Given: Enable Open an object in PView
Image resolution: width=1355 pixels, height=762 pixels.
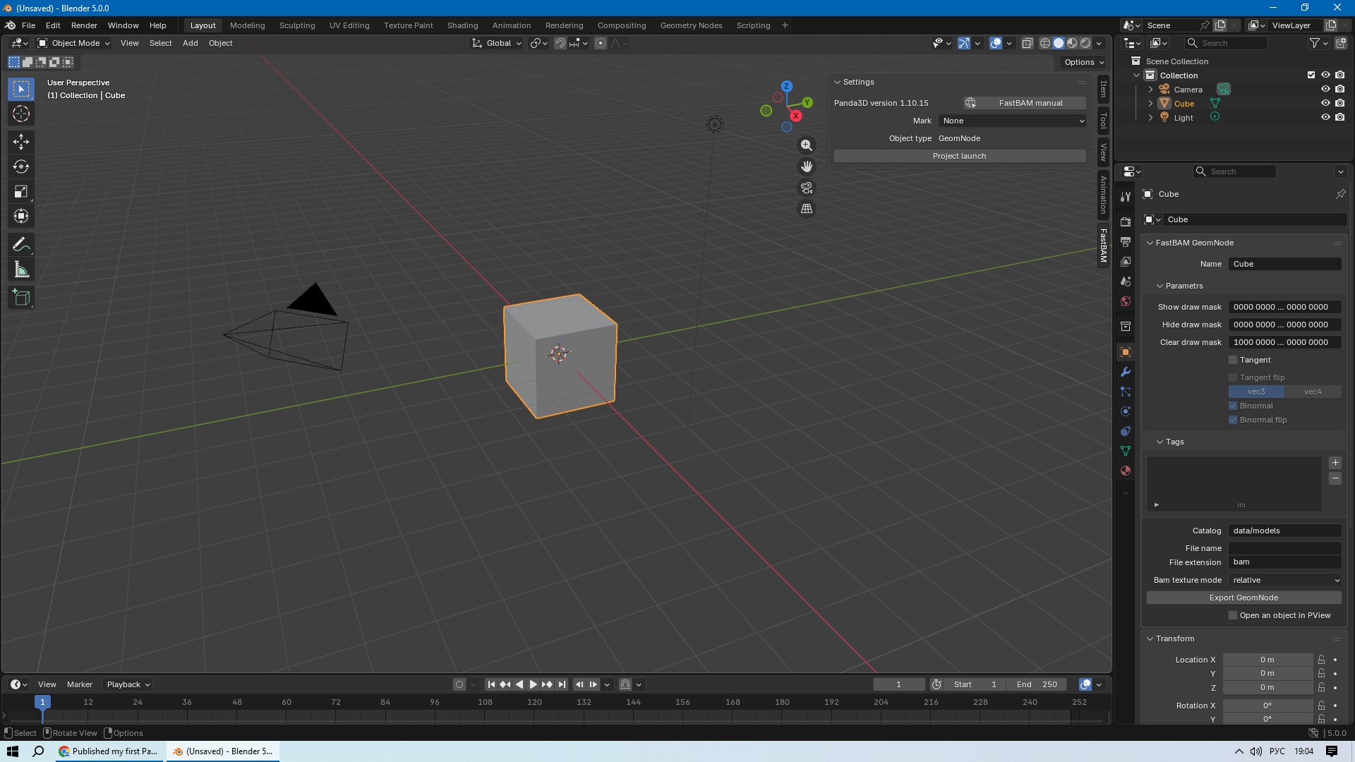Looking at the screenshot, I should click(1233, 615).
